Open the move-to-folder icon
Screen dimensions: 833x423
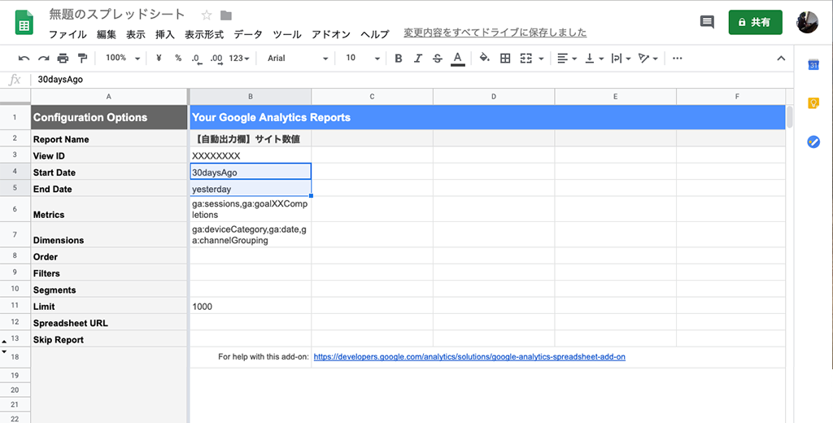click(x=226, y=15)
